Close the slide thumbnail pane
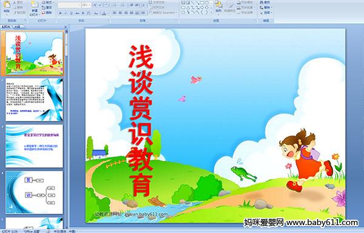Screen dimensions: 364x233 [x=66, y=27]
